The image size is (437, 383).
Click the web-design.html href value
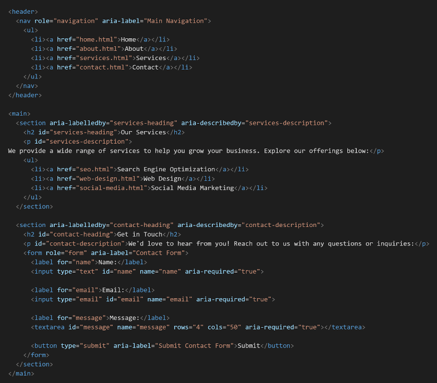[109, 179]
